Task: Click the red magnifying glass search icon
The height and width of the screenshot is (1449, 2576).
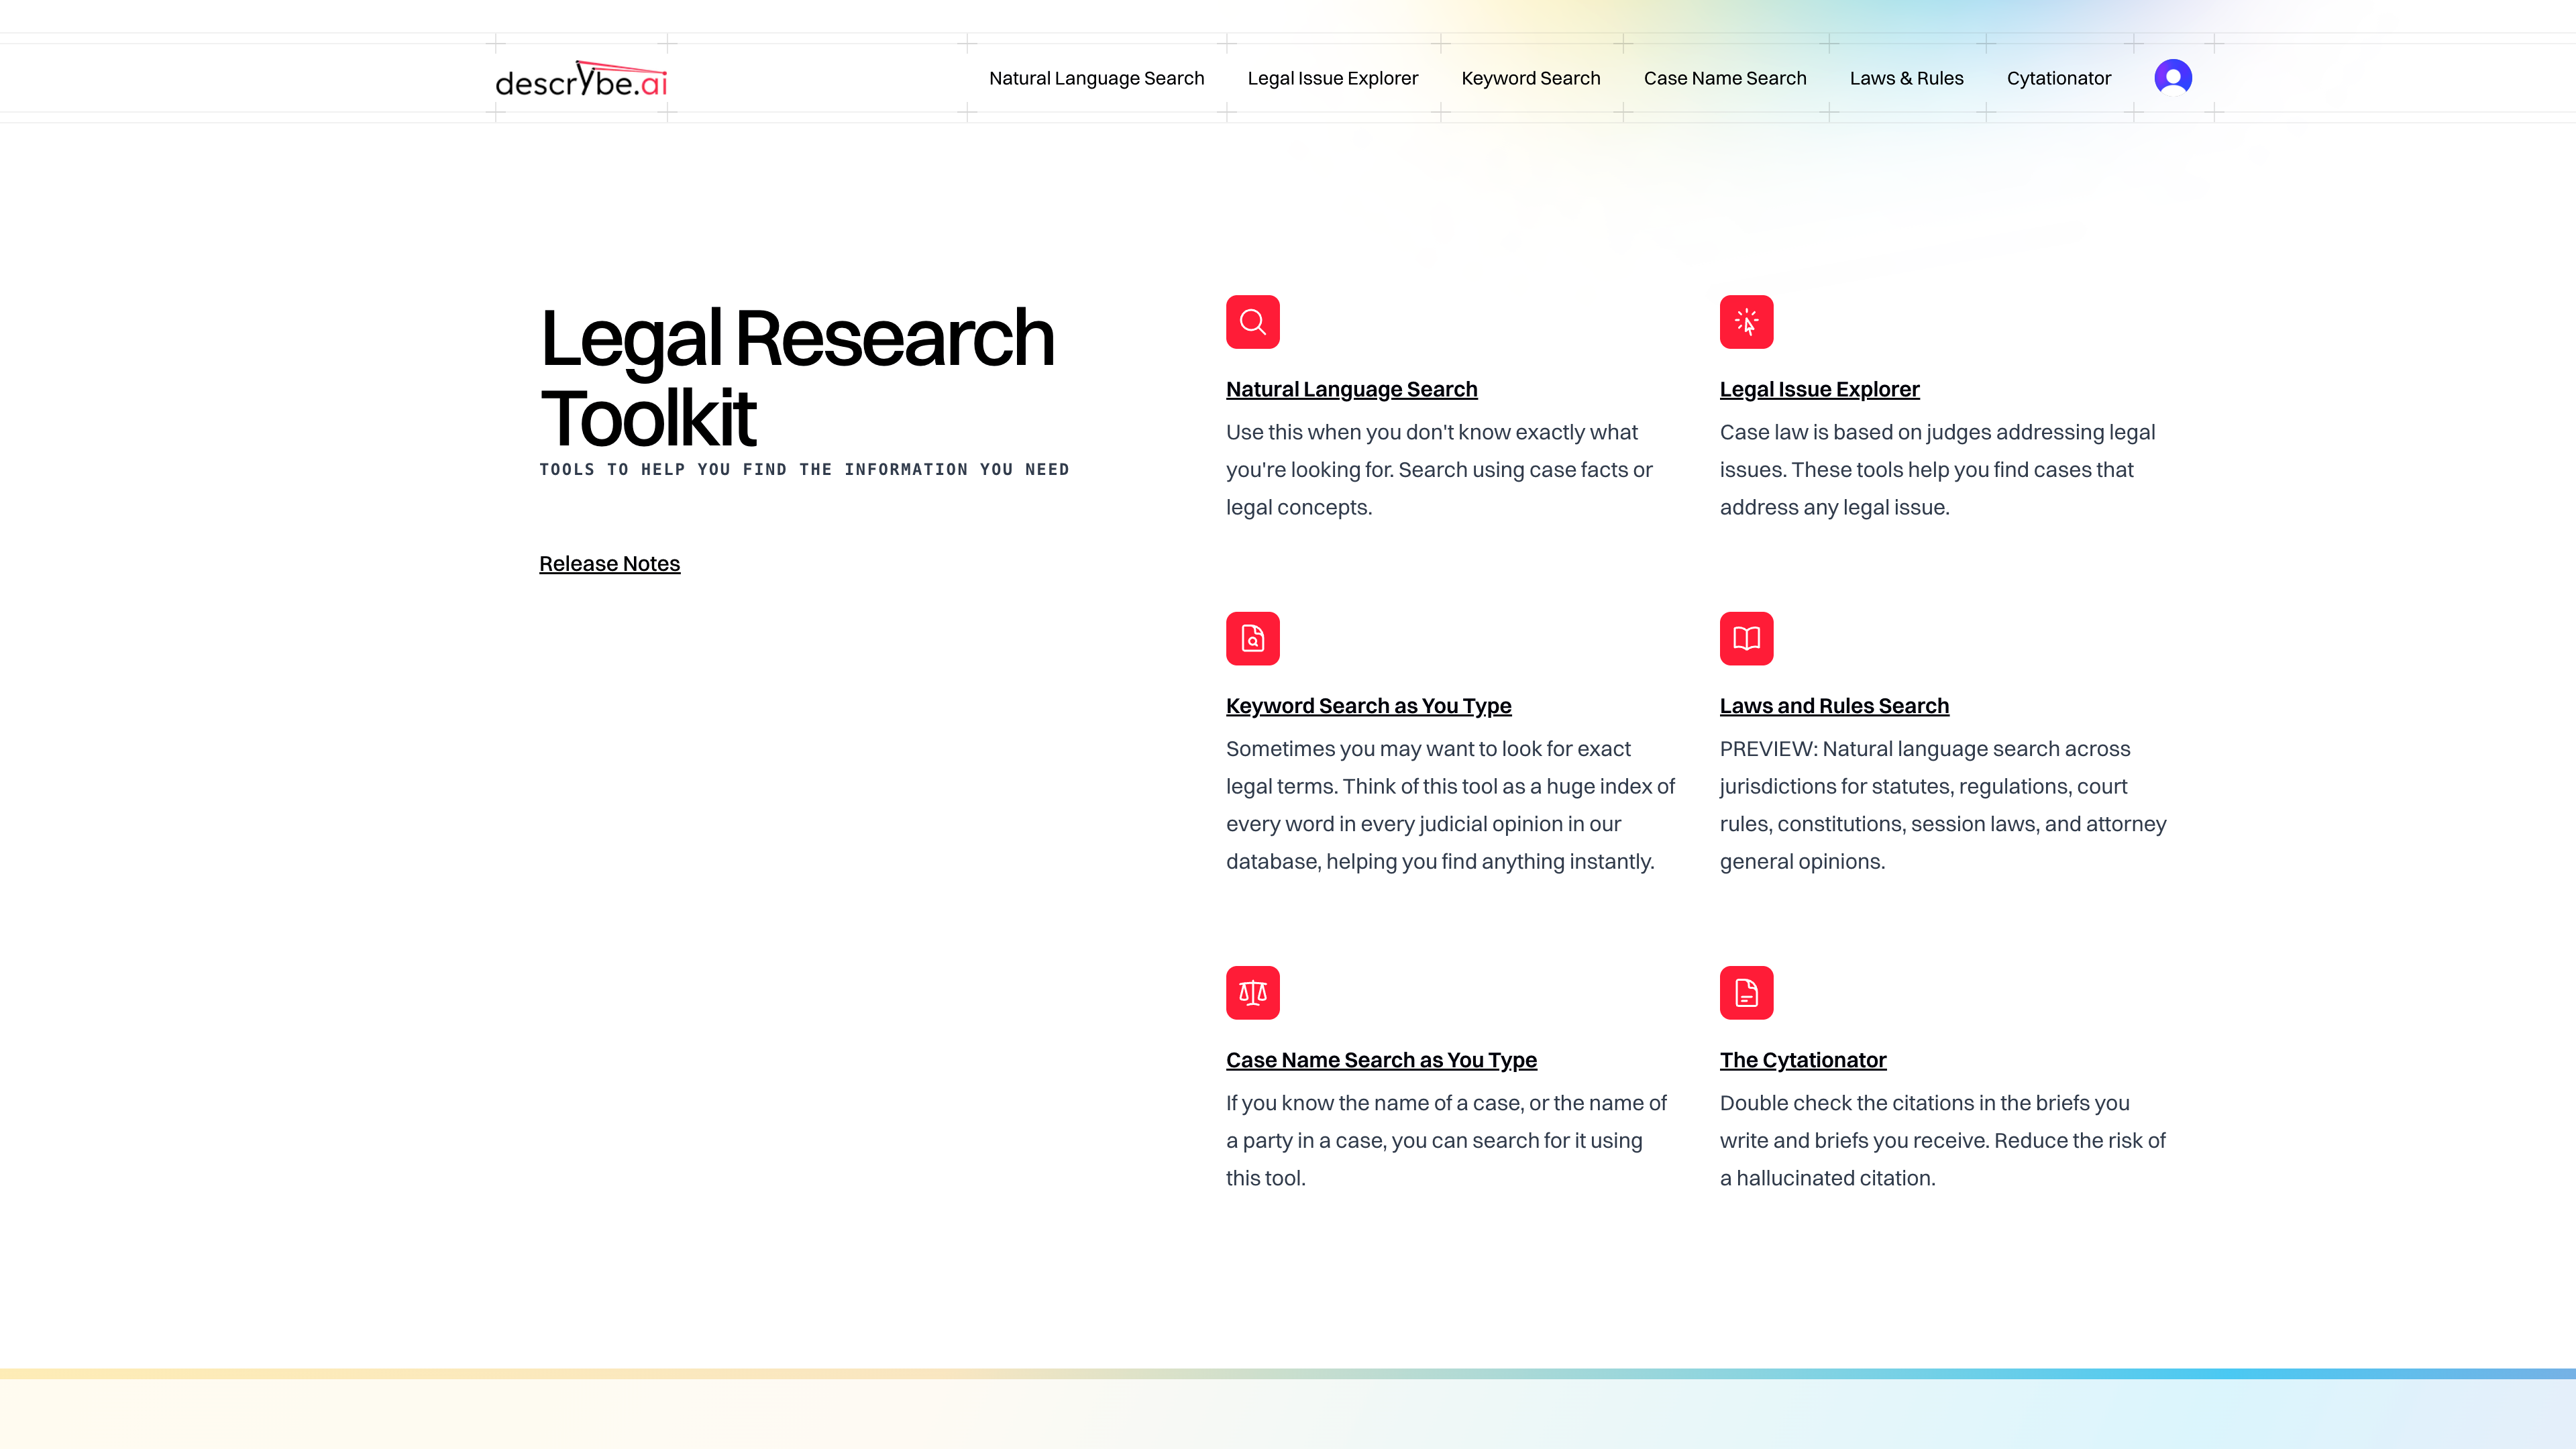Action: pyautogui.click(x=1252, y=322)
